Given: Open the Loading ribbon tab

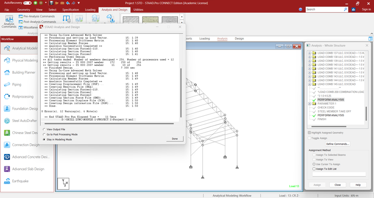Looking at the screenshot, I should [x=90, y=10].
